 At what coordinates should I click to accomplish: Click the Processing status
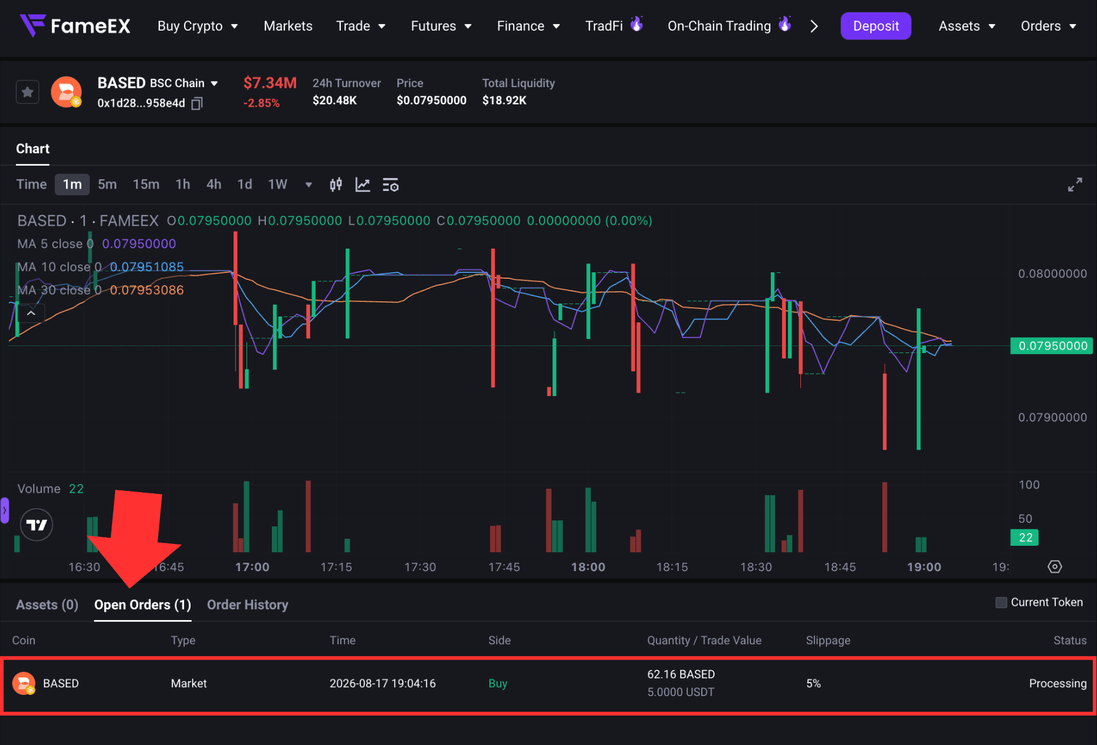1057,683
